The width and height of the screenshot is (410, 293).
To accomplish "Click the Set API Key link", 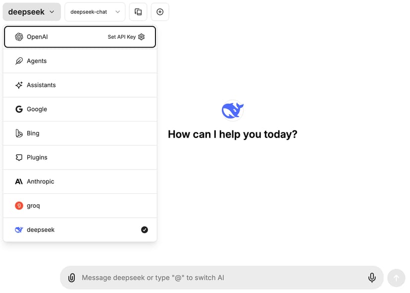I will pyautogui.click(x=121, y=37).
